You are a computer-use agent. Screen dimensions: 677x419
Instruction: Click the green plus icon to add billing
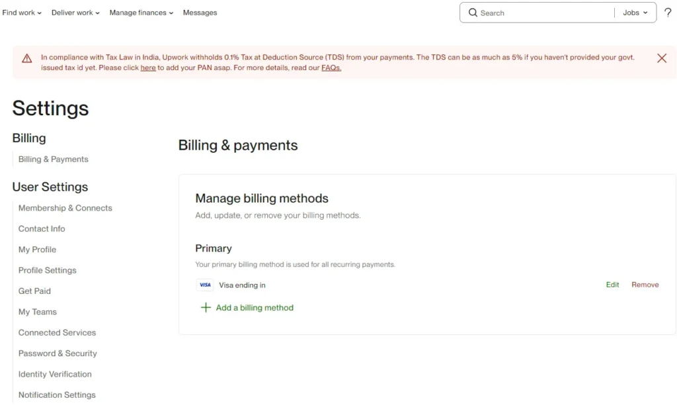[206, 307]
